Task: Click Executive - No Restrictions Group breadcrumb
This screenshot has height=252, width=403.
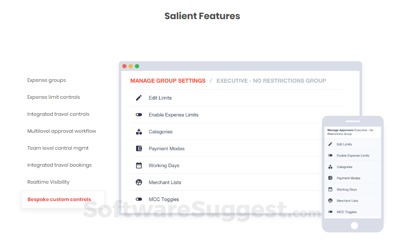Action: pyautogui.click(x=271, y=81)
